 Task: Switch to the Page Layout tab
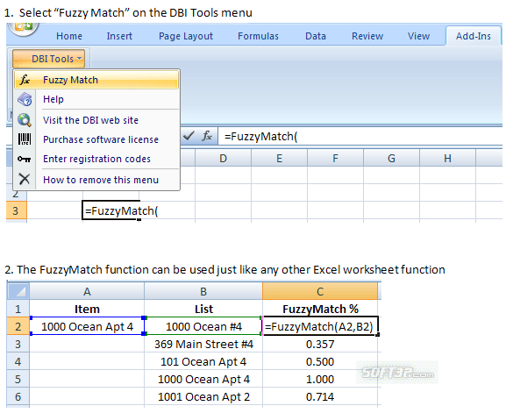point(186,36)
